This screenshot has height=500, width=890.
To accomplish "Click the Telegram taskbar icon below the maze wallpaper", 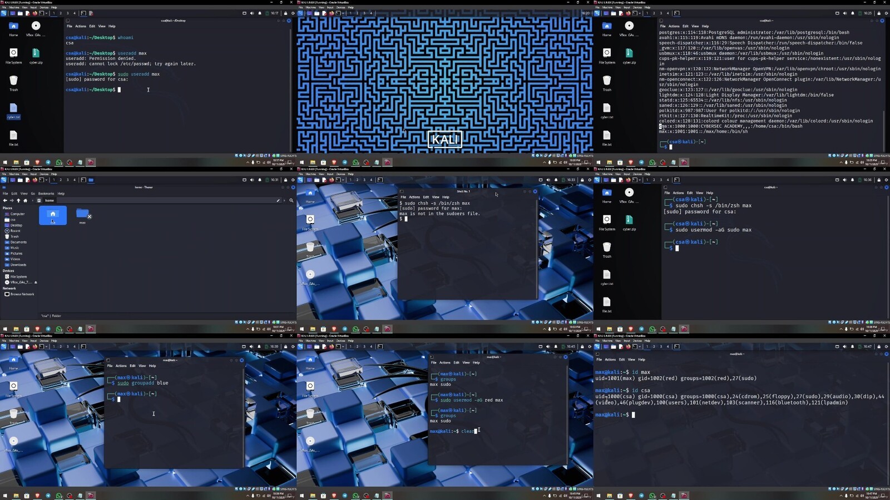I will tap(344, 162).
